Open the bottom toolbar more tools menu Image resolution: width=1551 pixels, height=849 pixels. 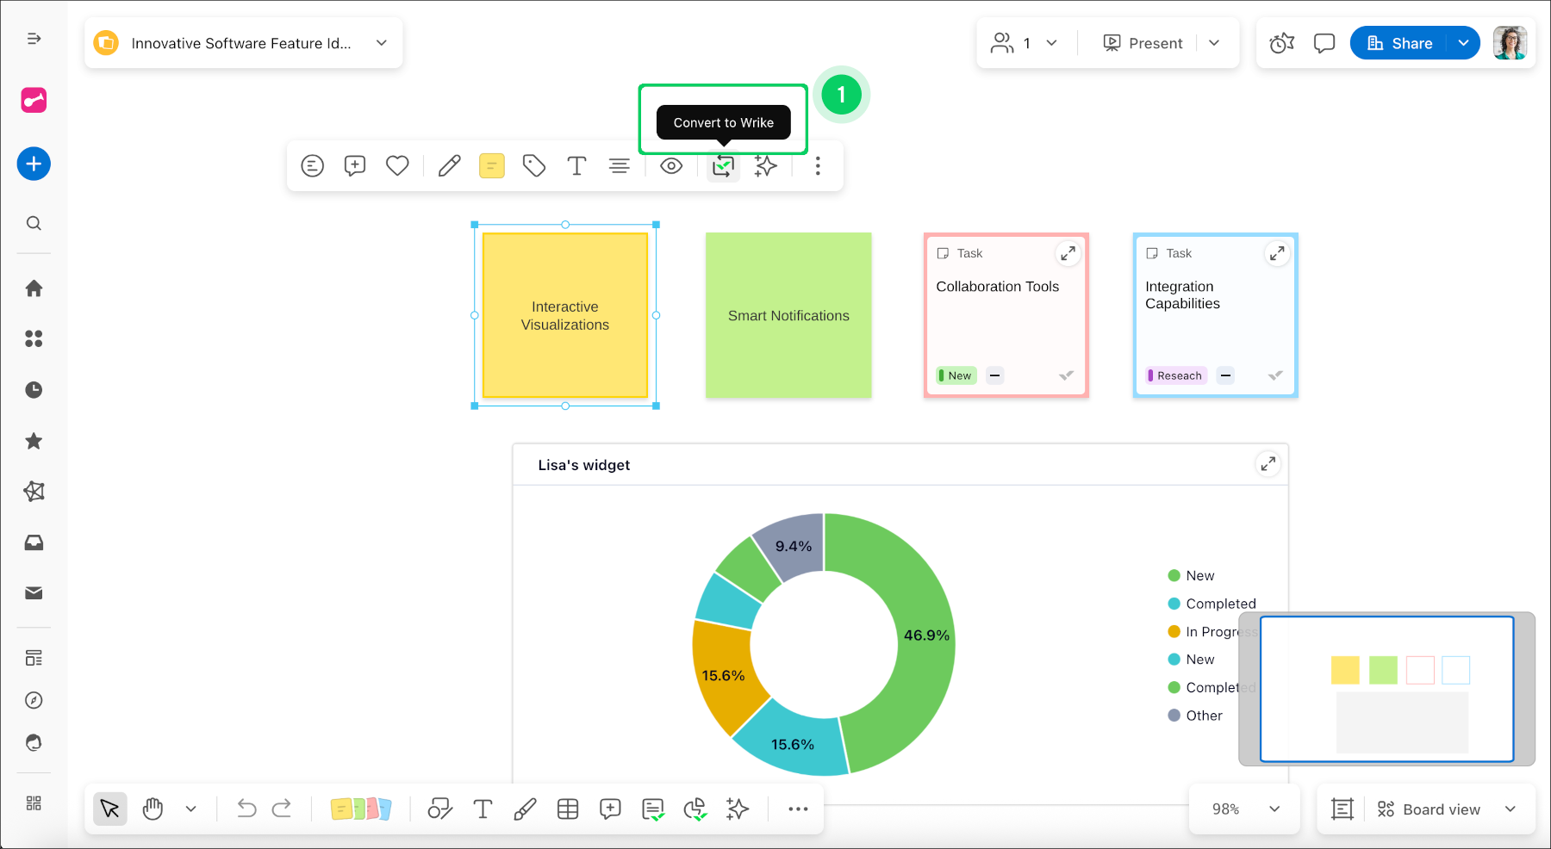pos(798,809)
